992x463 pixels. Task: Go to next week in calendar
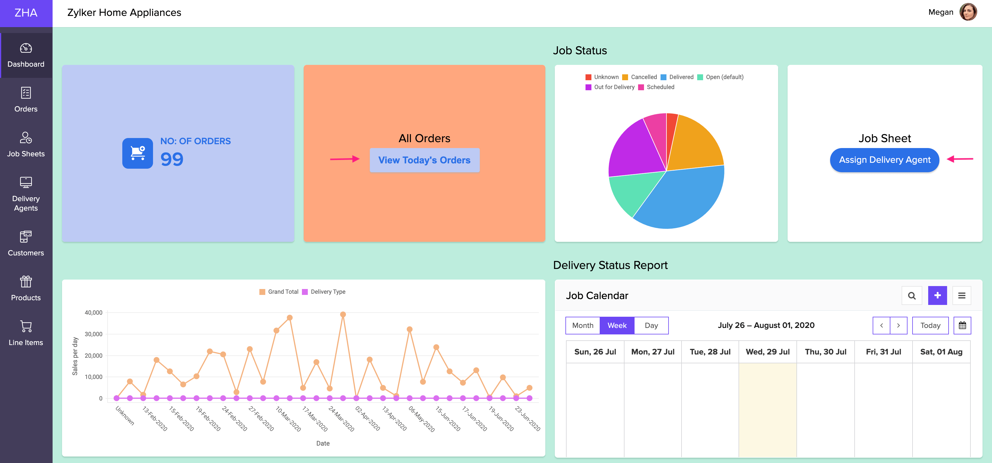click(x=898, y=325)
